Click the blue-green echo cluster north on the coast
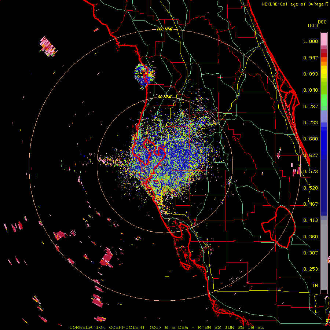 pos(144,75)
